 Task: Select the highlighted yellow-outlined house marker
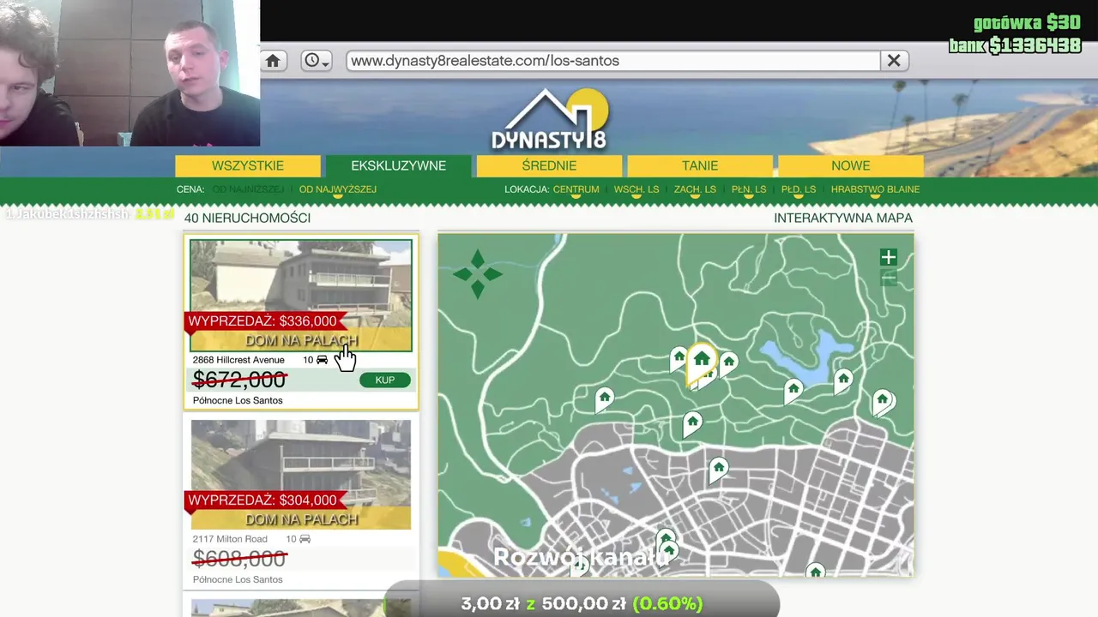(x=702, y=361)
